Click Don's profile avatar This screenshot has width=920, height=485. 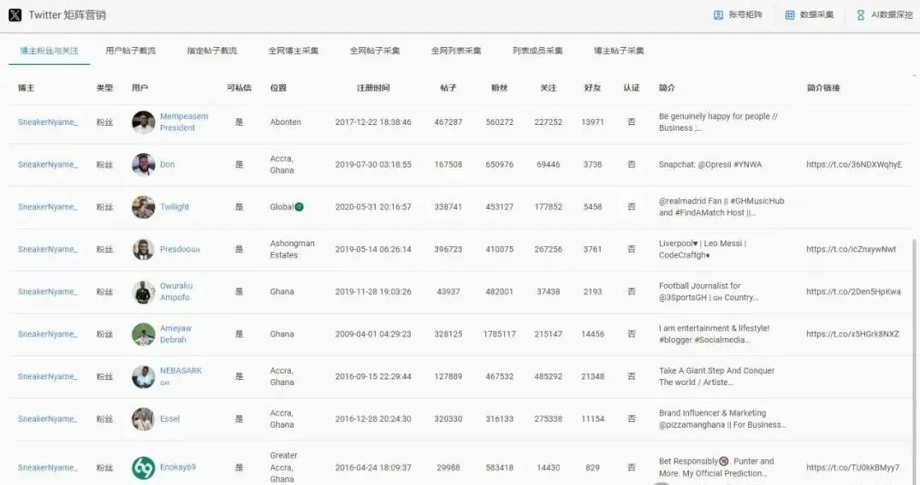(143, 164)
